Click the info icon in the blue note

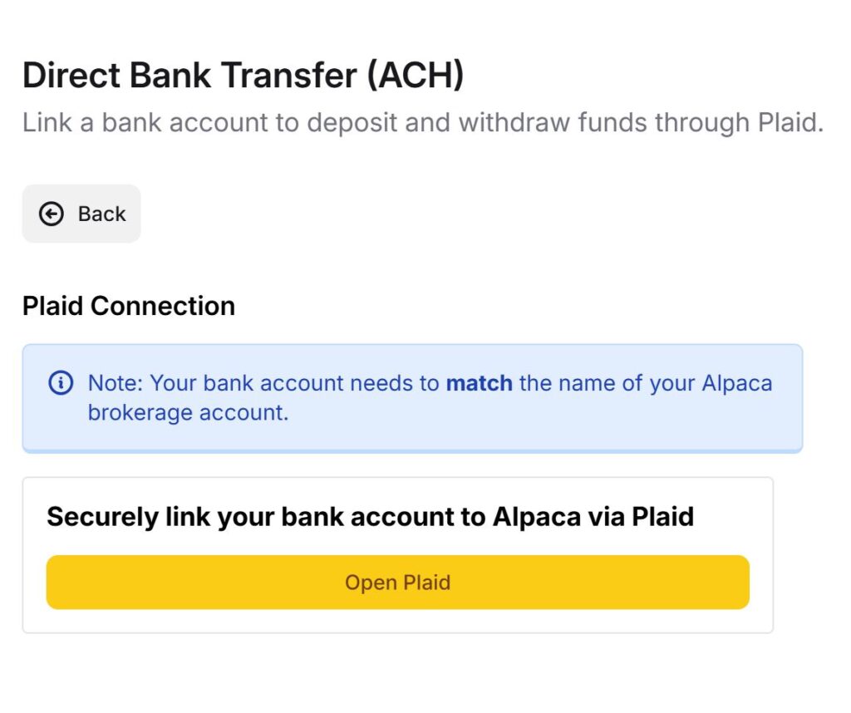[61, 382]
